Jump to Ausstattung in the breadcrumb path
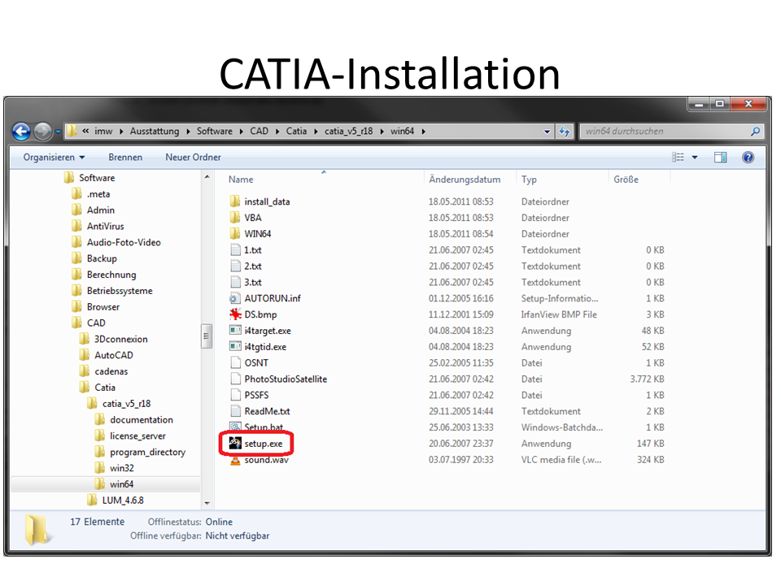 click(x=155, y=132)
